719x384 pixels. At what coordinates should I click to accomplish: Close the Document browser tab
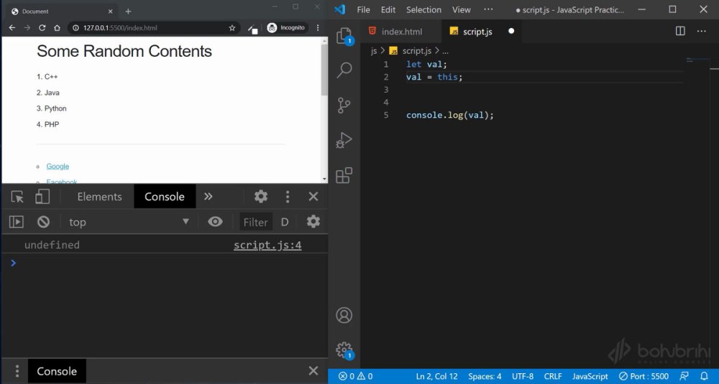pyautogui.click(x=110, y=11)
